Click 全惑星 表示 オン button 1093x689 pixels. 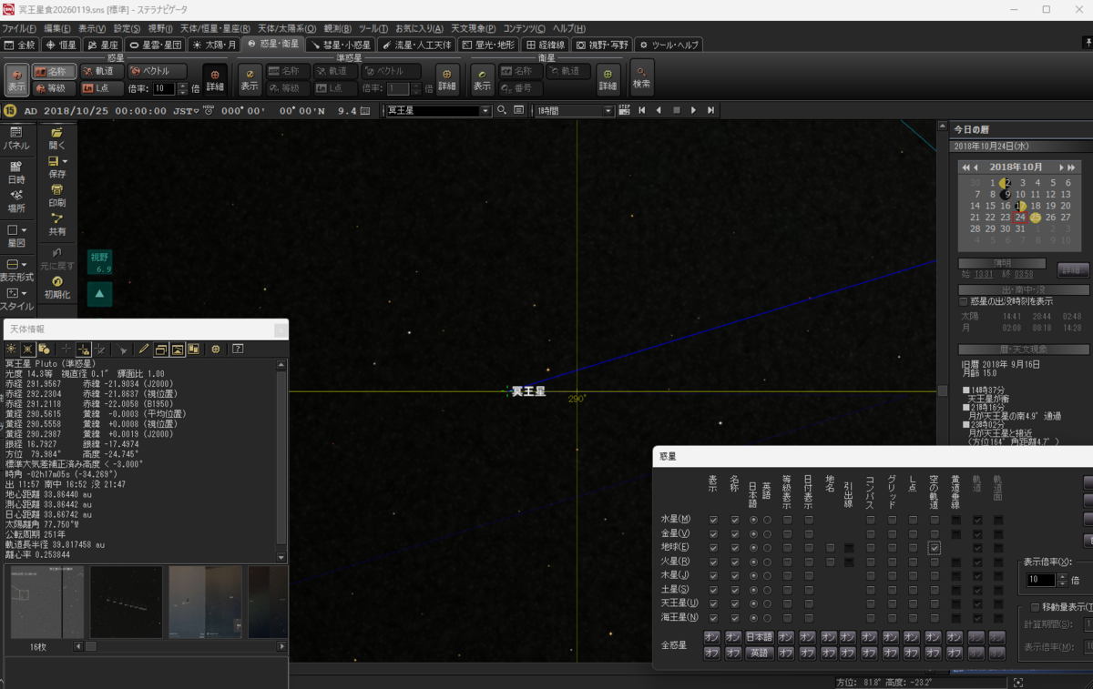coord(712,637)
